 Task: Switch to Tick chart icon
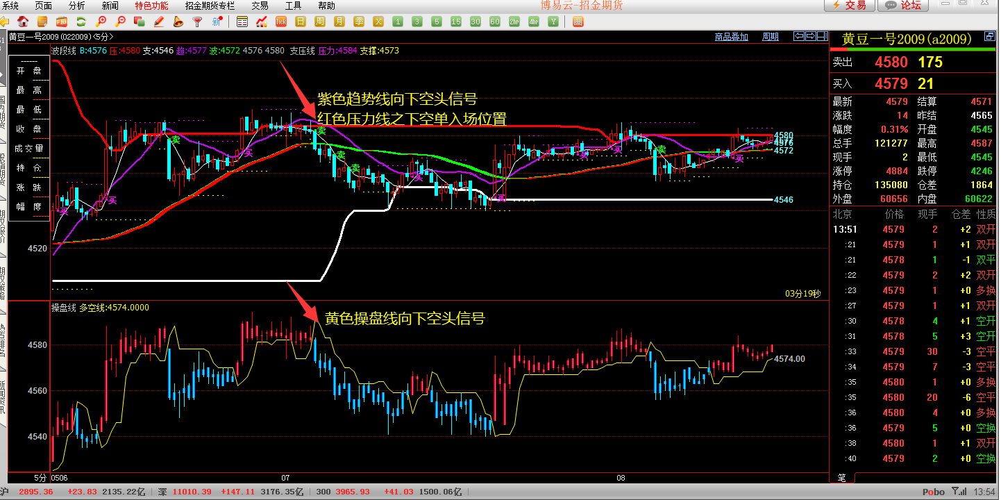[281, 22]
